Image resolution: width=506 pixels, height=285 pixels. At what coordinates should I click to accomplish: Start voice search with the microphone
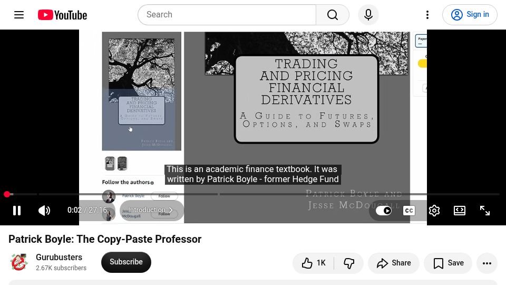tap(368, 15)
